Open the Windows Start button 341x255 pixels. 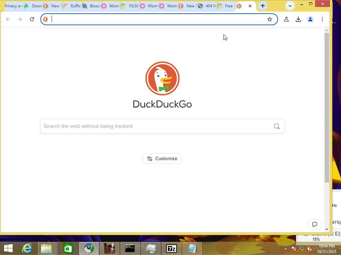tap(8, 248)
